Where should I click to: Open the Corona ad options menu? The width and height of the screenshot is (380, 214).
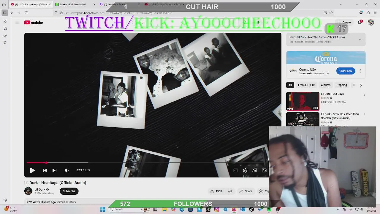360,71
